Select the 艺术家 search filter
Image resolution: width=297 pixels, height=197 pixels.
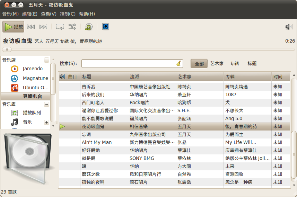217,64
